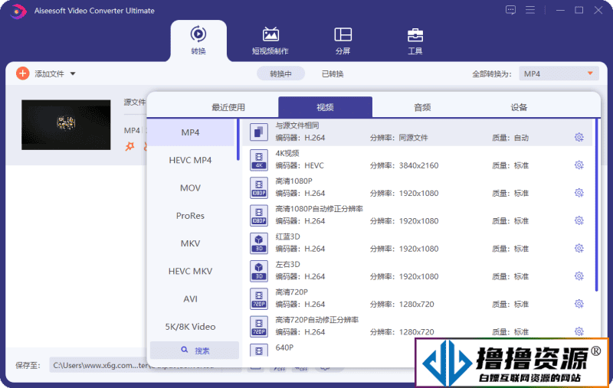Screen dimensions: 613x388
Task: Select the 4K视频 preset title
Action: click(x=287, y=153)
